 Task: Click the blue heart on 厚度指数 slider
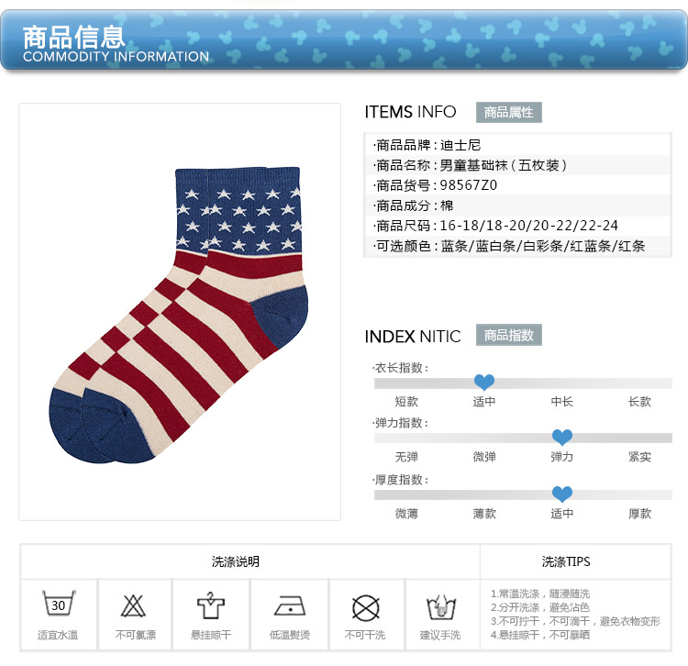tap(561, 494)
